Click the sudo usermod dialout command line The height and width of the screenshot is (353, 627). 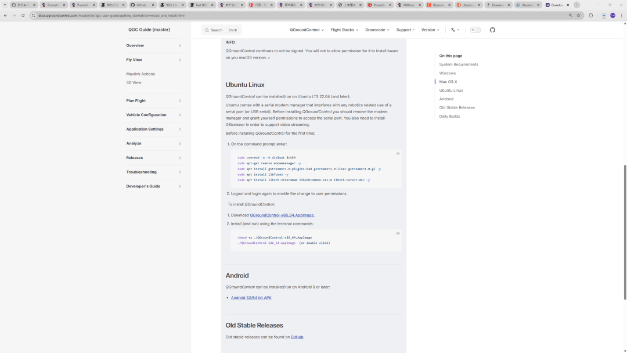pos(266,157)
